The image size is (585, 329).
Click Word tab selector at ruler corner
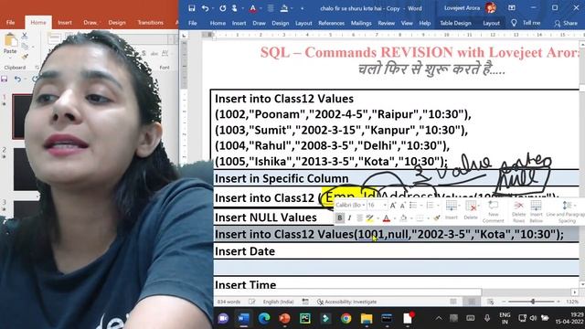(184, 35)
